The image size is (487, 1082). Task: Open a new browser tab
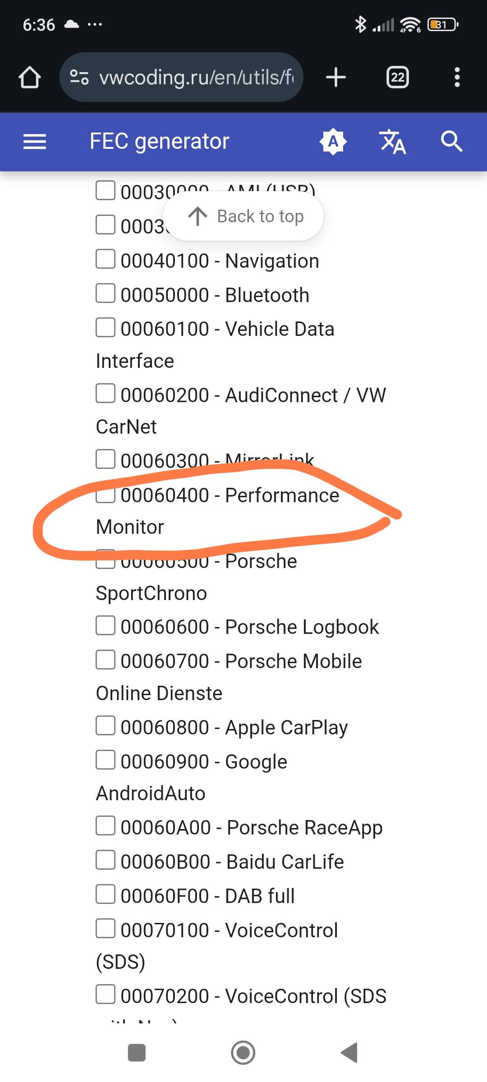(336, 77)
